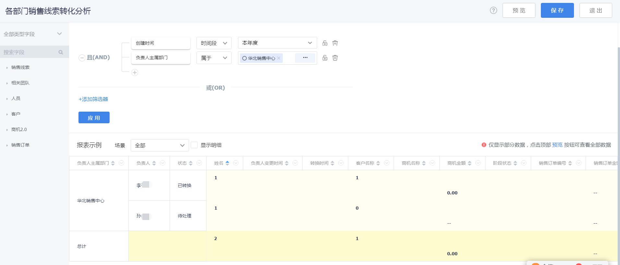
Task: Expand the 相关团队 tree node
Action: pos(7,83)
